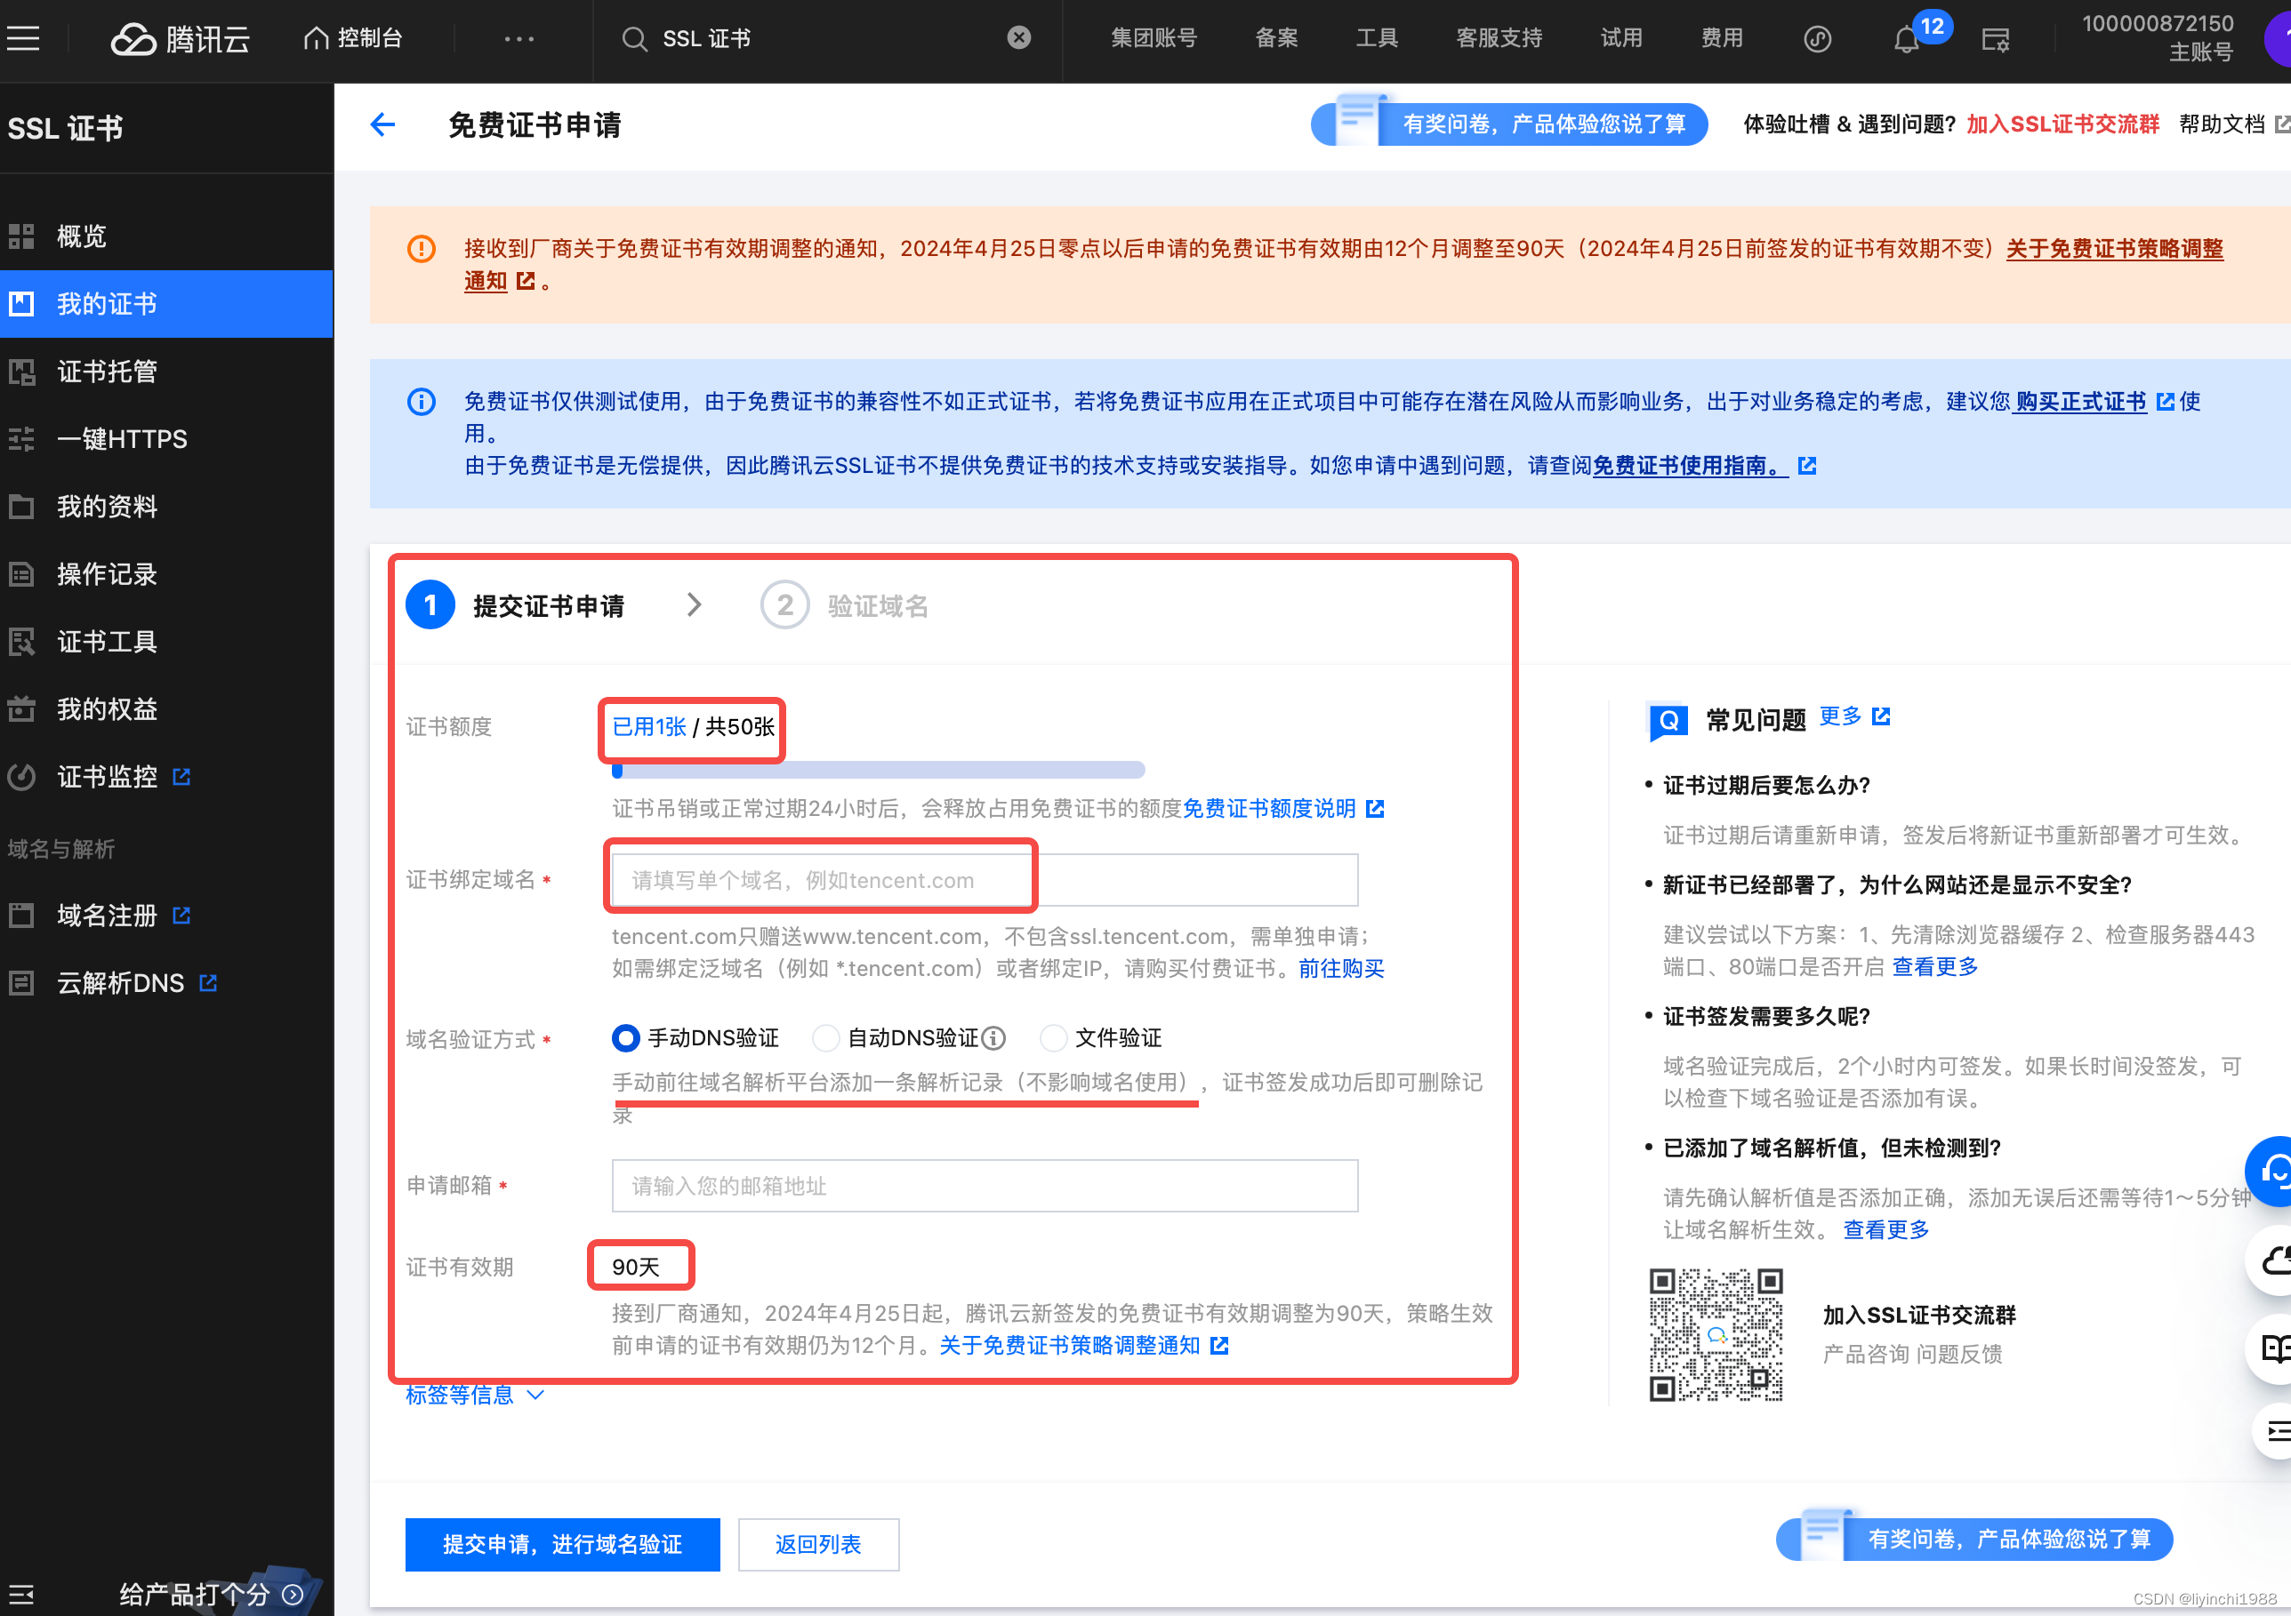Click the hamburger menu icon top-left
This screenshot has height=1616, width=2291.
(x=23, y=39)
